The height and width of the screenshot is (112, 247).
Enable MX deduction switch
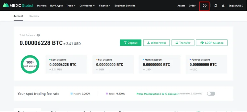point(211,94)
